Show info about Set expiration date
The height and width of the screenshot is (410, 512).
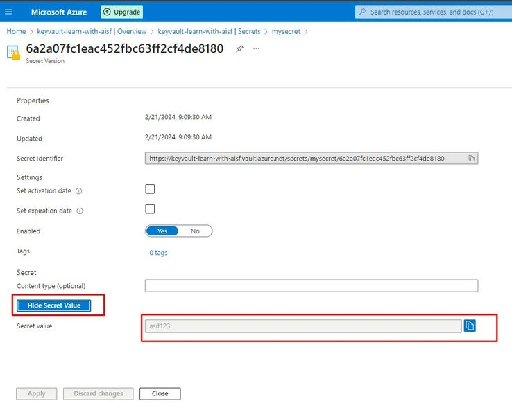[x=80, y=211]
